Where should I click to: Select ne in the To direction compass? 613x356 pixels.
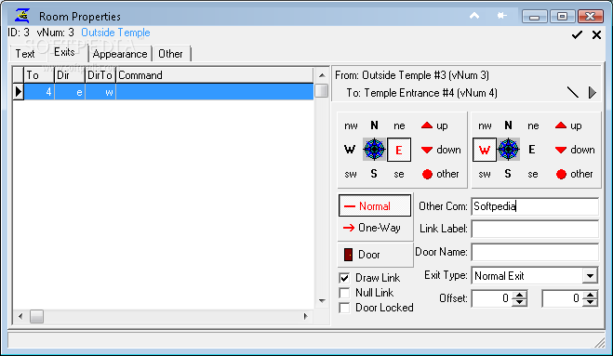(533, 125)
